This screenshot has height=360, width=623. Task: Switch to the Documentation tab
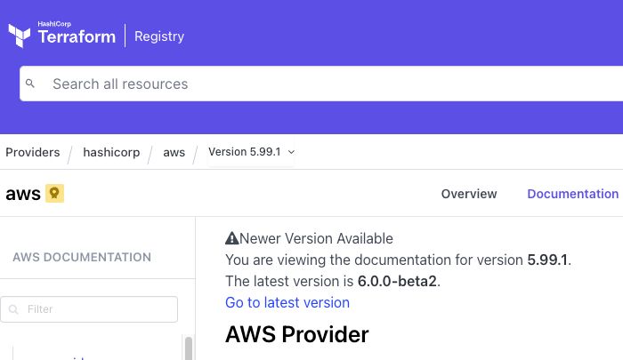[x=572, y=194]
